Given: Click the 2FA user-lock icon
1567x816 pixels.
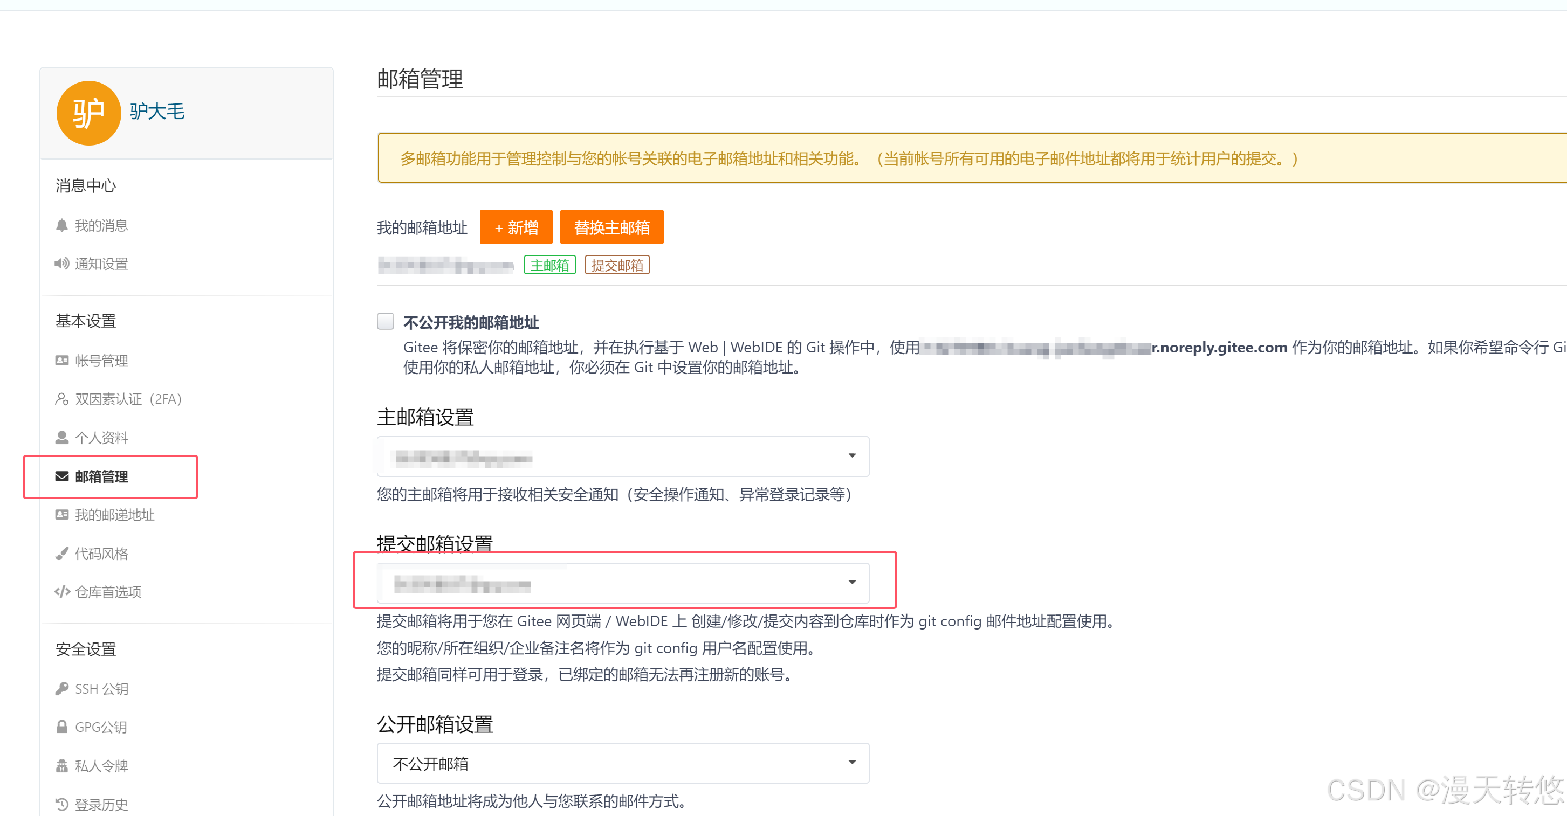Looking at the screenshot, I should pos(61,399).
